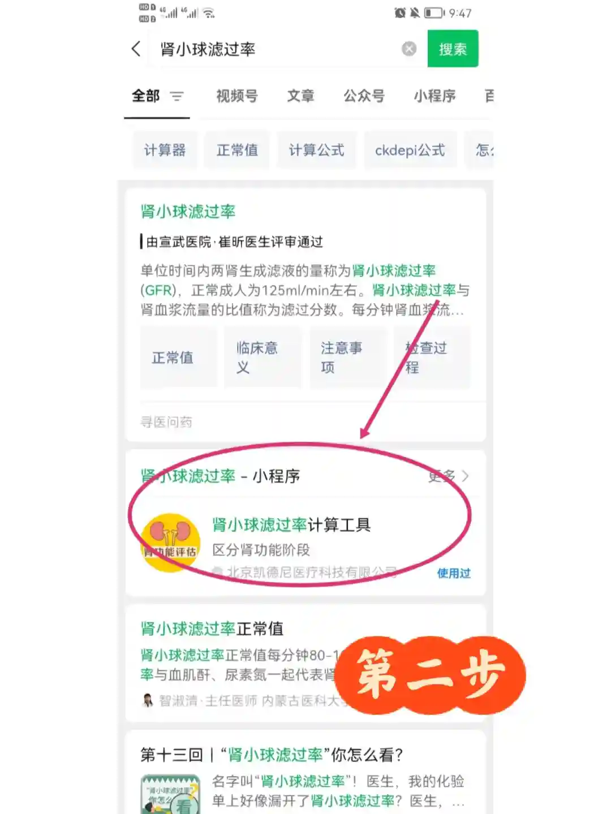Select the ckdepi公式 suggestion chip
Screen dimensions: 611x814
pyautogui.click(x=410, y=150)
